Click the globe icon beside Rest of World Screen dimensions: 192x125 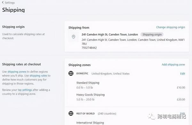[x=71, y=113]
